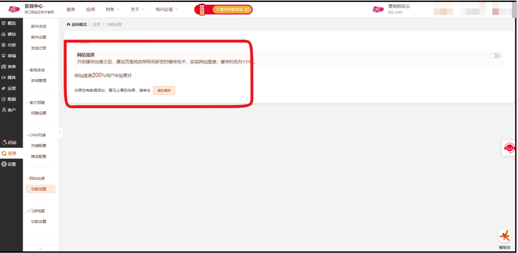Click the 客户 customer icon in sidebar
This screenshot has width=518, height=253.
pyautogui.click(x=4, y=110)
